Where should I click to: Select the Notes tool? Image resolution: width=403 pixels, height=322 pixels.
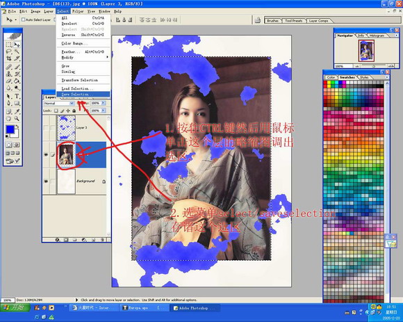tap(8, 111)
